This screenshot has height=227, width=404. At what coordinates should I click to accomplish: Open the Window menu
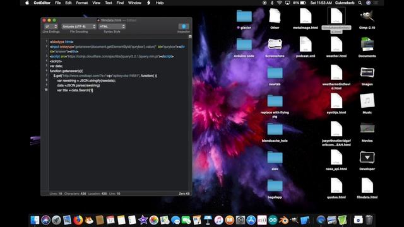click(x=134, y=3)
